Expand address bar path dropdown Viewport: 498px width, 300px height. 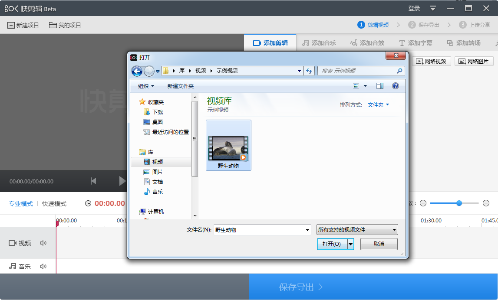(299, 71)
